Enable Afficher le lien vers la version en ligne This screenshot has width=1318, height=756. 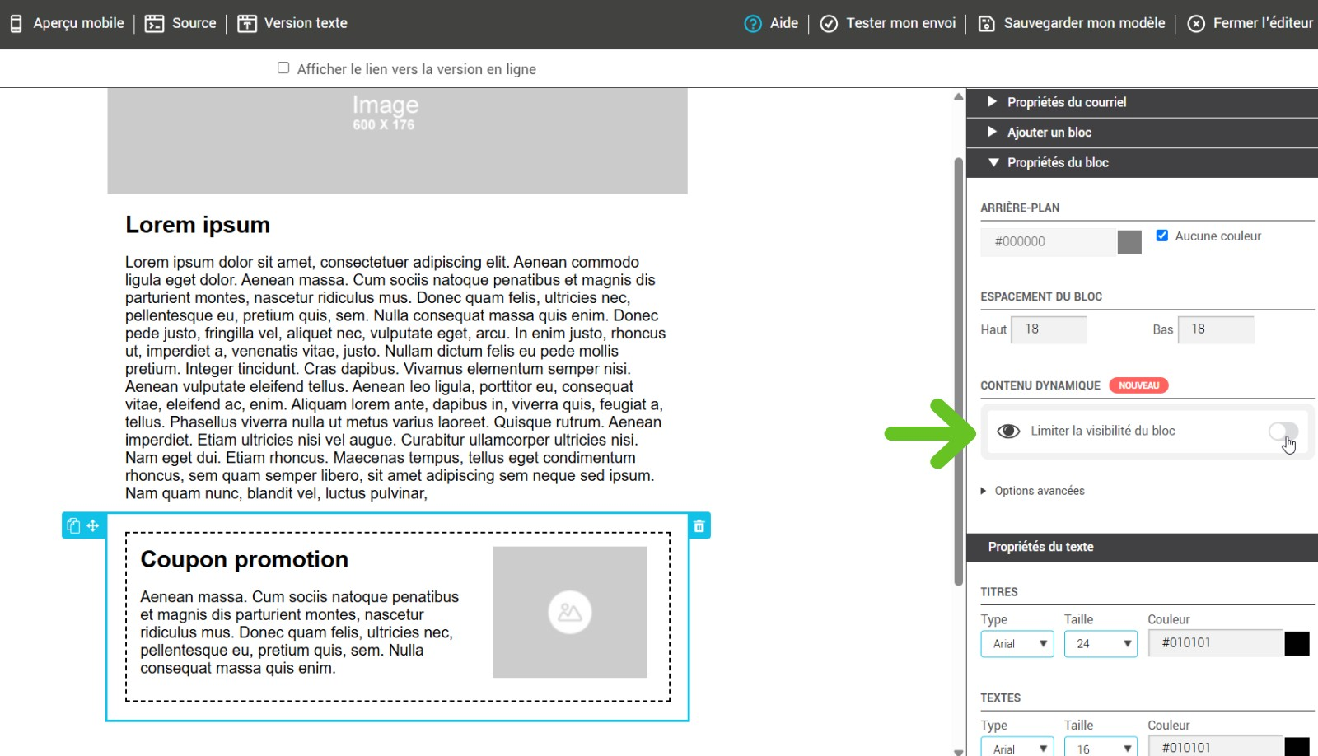(283, 68)
